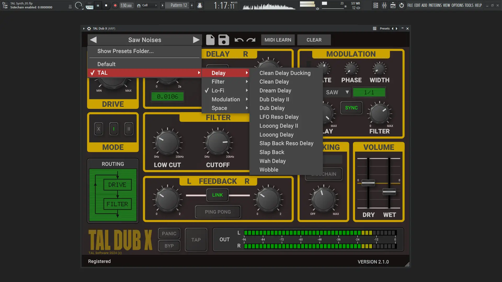Click next preset arrow in plugin title bar
502x282 pixels.
pyautogui.click(x=397, y=28)
